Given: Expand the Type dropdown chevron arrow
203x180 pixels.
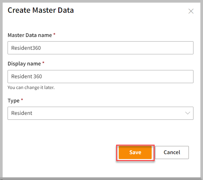Looking at the screenshot, I should pyautogui.click(x=188, y=113).
